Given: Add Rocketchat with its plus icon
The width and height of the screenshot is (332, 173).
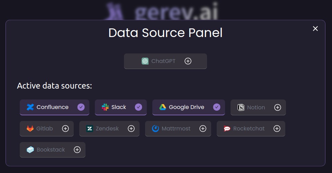Looking at the screenshot, I should [x=277, y=129].
